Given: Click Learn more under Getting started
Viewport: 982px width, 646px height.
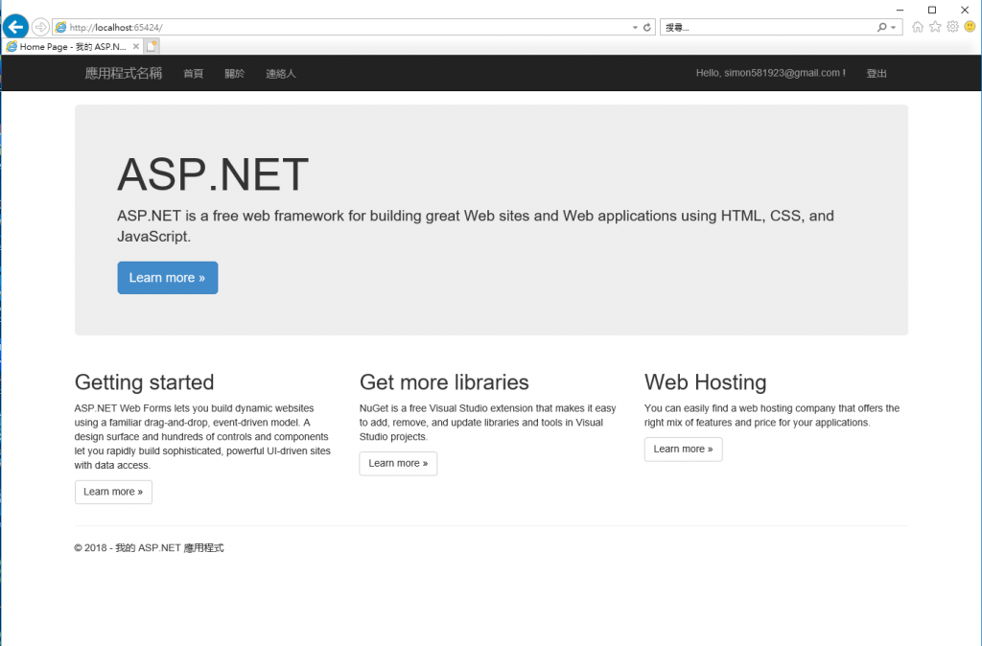Looking at the screenshot, I should coord(113,492).
